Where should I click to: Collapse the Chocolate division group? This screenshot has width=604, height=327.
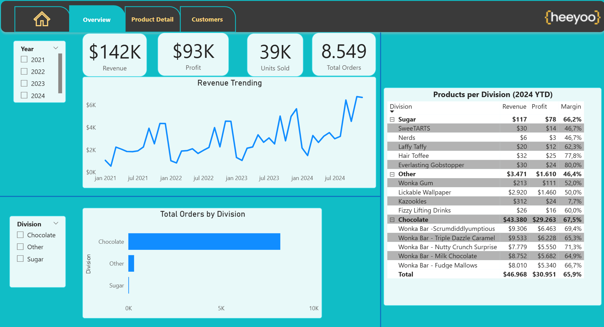click(x=392, y=220)
